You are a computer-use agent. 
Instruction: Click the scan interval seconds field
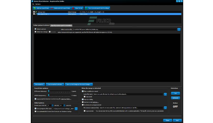point(61,105)
